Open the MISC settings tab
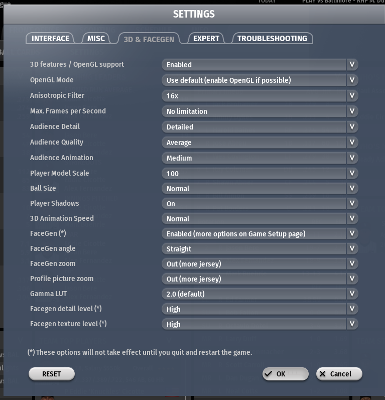Image resolution: width=385 pixels, height=400 pixels. (x=96, y=39)
